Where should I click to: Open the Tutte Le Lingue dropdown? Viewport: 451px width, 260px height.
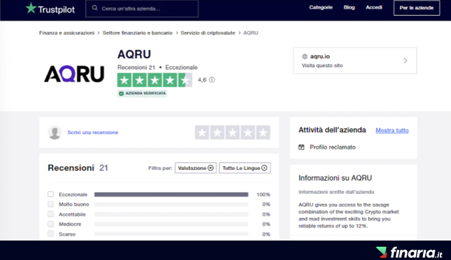[x=245, y=168]
